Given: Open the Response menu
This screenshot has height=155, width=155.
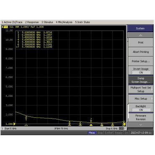Looking at the screenshot, I should 32,22.
